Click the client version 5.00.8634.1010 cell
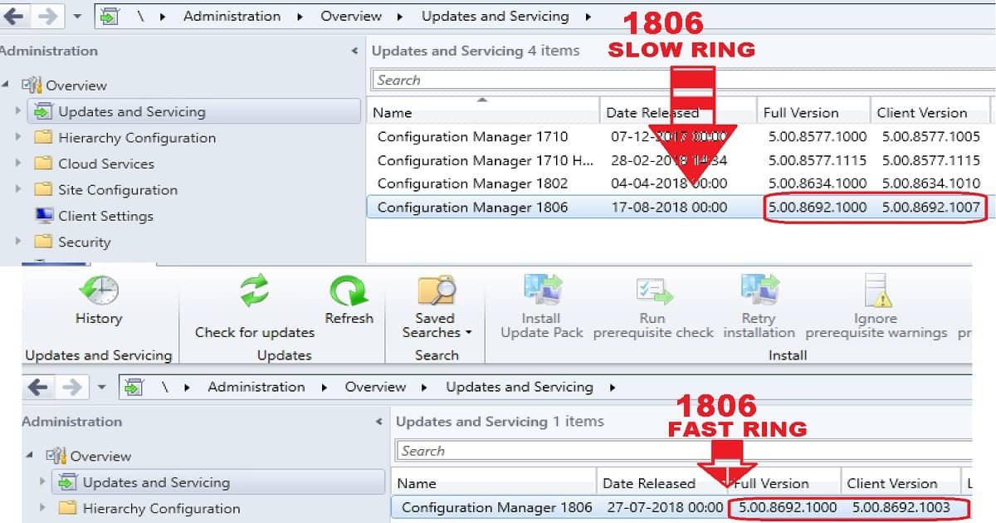The width and height of the screenshot is (996, 523). coord(930,183)
